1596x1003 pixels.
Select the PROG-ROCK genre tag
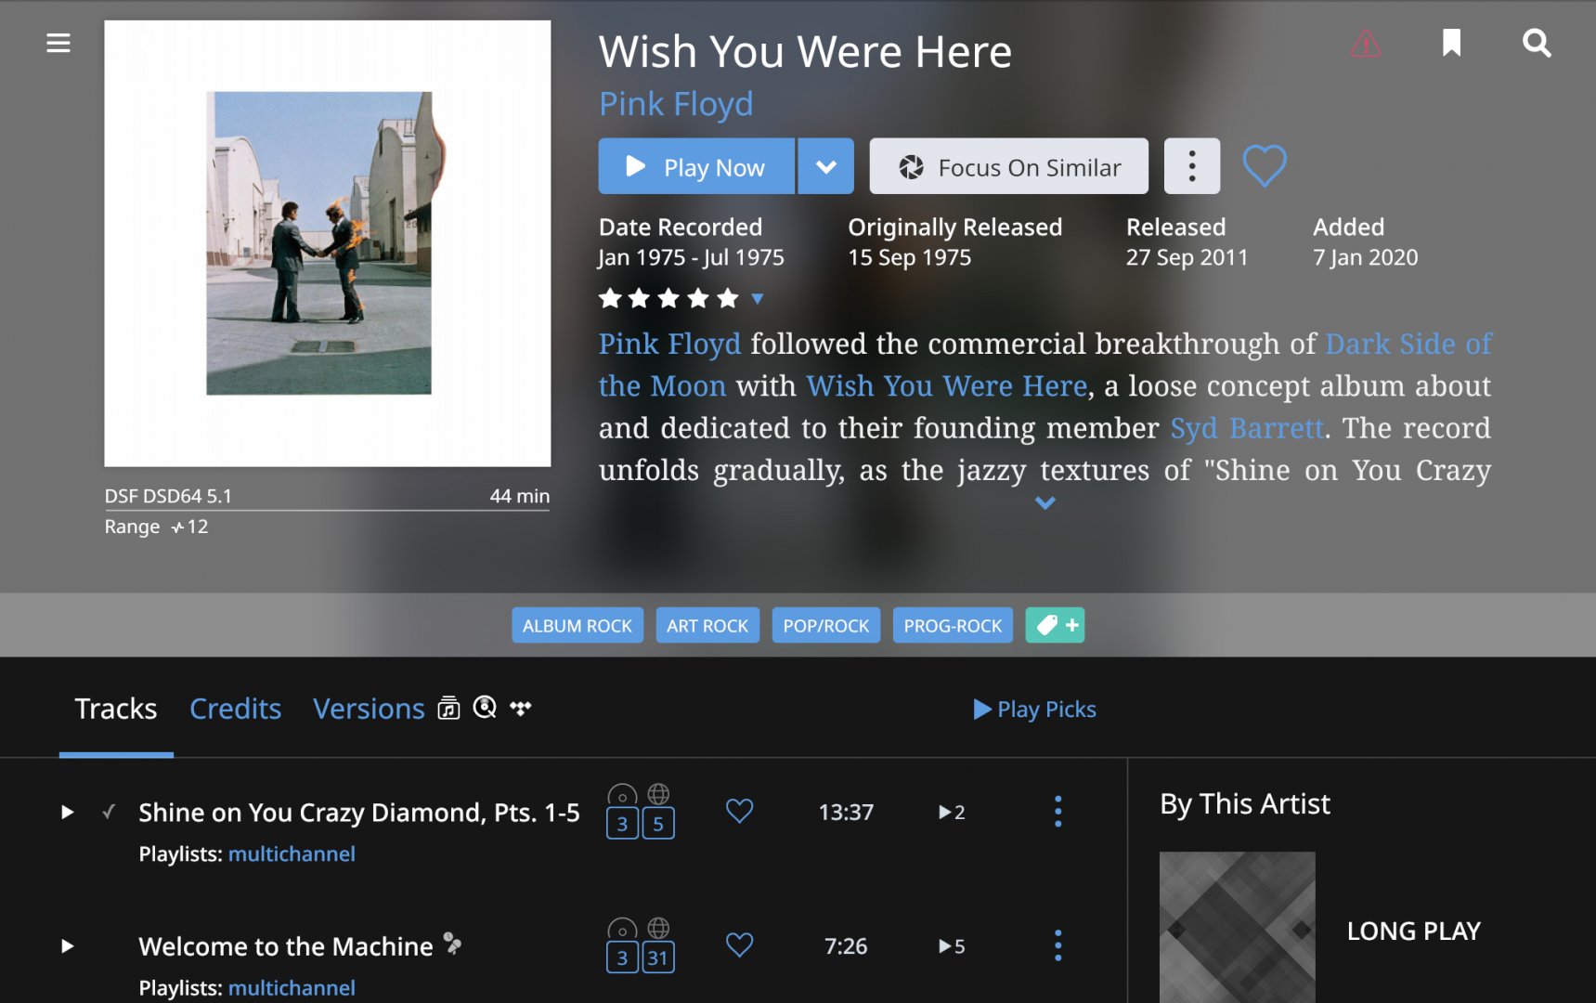(x=953, y=626)
